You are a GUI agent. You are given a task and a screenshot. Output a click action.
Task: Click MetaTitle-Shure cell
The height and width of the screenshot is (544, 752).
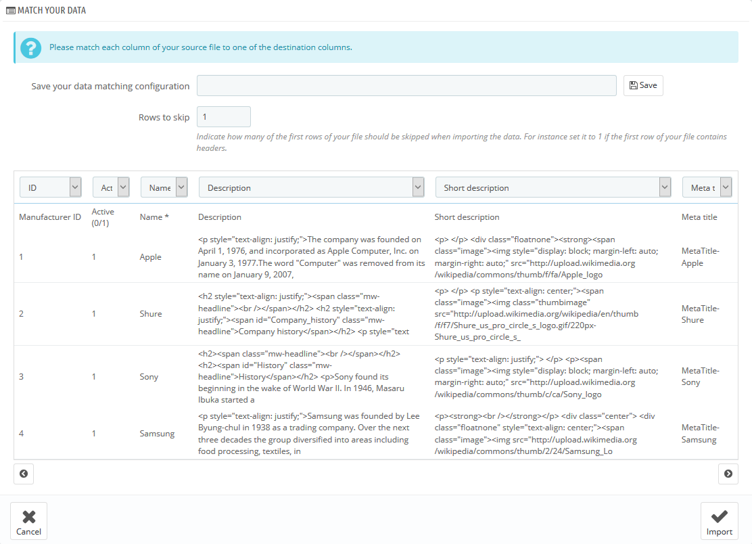700,314
